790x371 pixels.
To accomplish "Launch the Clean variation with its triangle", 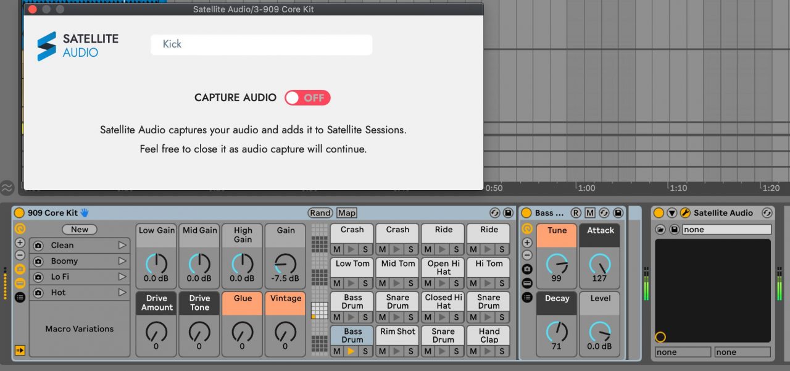I will click(x=122, y=245).
